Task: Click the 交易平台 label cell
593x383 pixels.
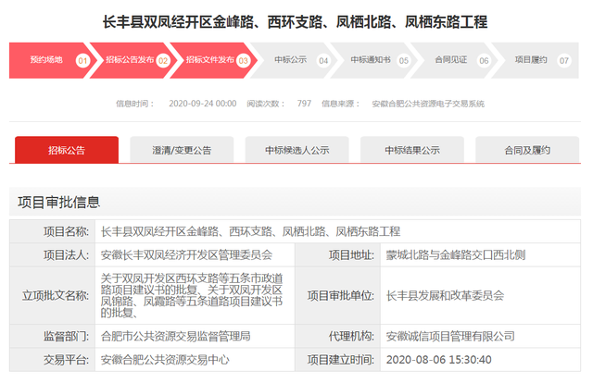Action: [x=53, y=360]
